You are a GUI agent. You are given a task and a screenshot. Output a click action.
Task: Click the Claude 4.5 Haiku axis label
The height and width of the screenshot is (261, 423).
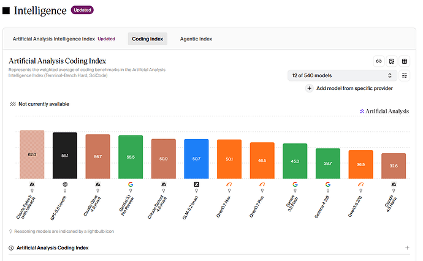pos(391,204)
